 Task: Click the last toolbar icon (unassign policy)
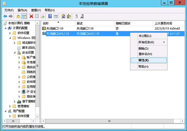82,16
